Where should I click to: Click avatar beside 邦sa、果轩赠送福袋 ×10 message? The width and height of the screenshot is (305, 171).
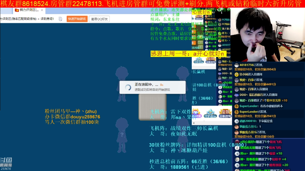pos(237,154)
